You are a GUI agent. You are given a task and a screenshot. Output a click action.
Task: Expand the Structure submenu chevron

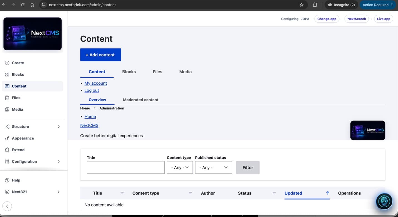pyautogui.click(x=58, y=127)
